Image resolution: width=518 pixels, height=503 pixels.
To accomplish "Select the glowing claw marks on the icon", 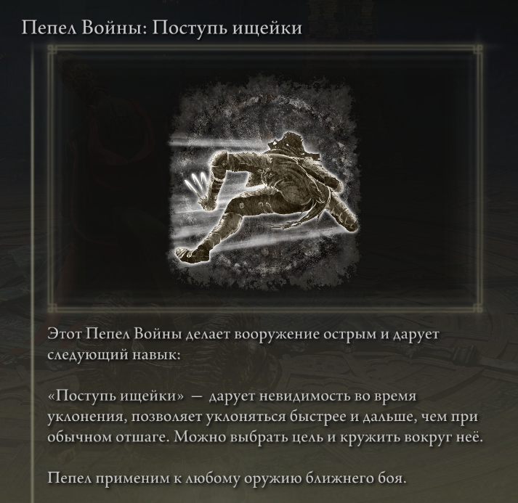I will [197, 184].
